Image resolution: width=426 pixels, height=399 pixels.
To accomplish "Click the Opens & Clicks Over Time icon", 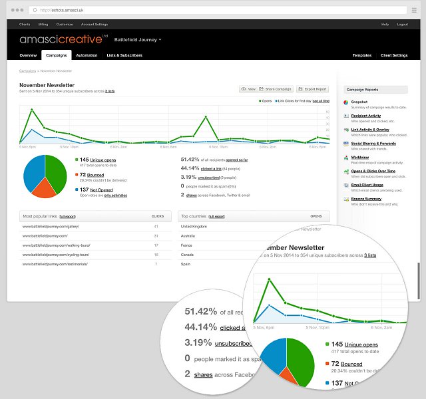I will coord(346,172).
